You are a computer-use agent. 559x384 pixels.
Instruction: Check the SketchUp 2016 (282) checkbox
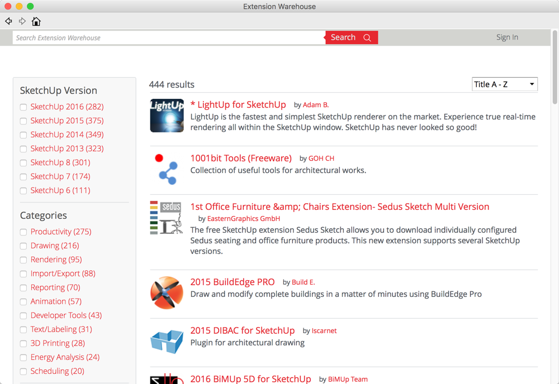coord(23,107)
